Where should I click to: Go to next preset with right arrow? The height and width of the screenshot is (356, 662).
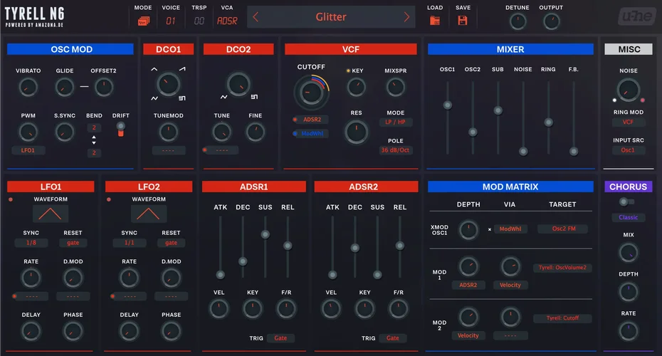pos(407,17)
